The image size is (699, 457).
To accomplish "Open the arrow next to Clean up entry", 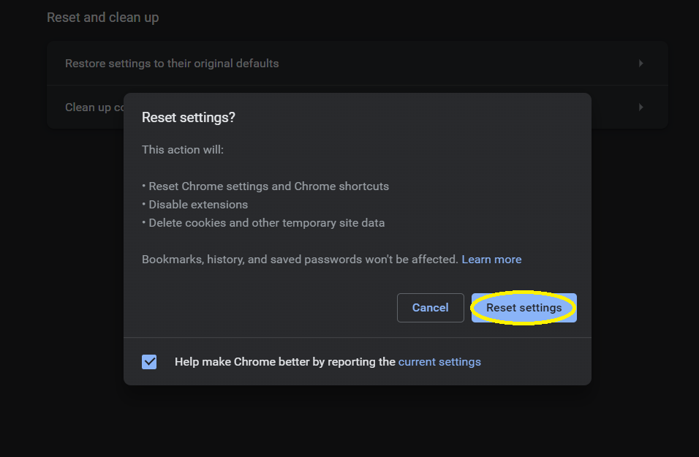I will (x=641, y=107).
